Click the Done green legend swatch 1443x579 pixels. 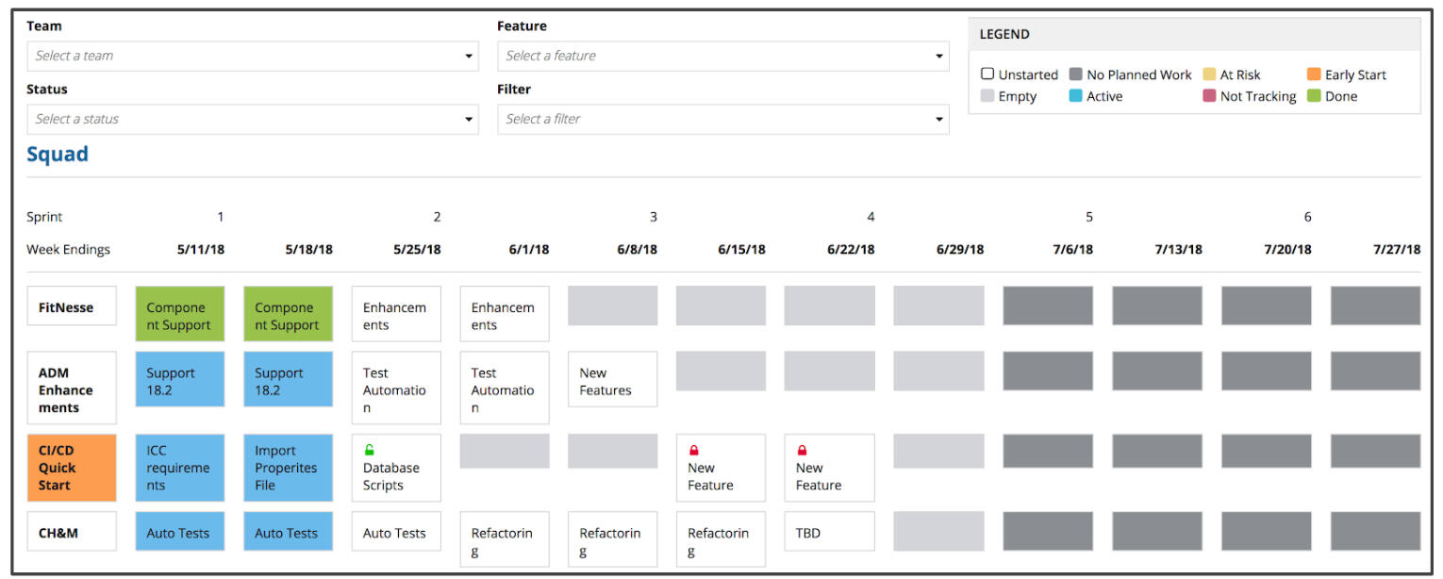(x=1314, y=96)
